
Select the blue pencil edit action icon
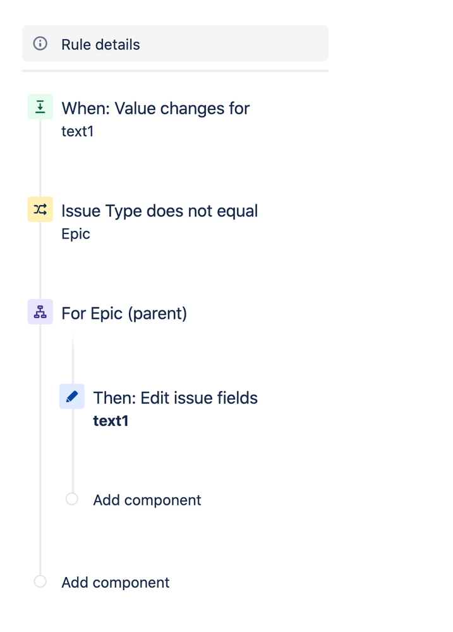[71, 396]
